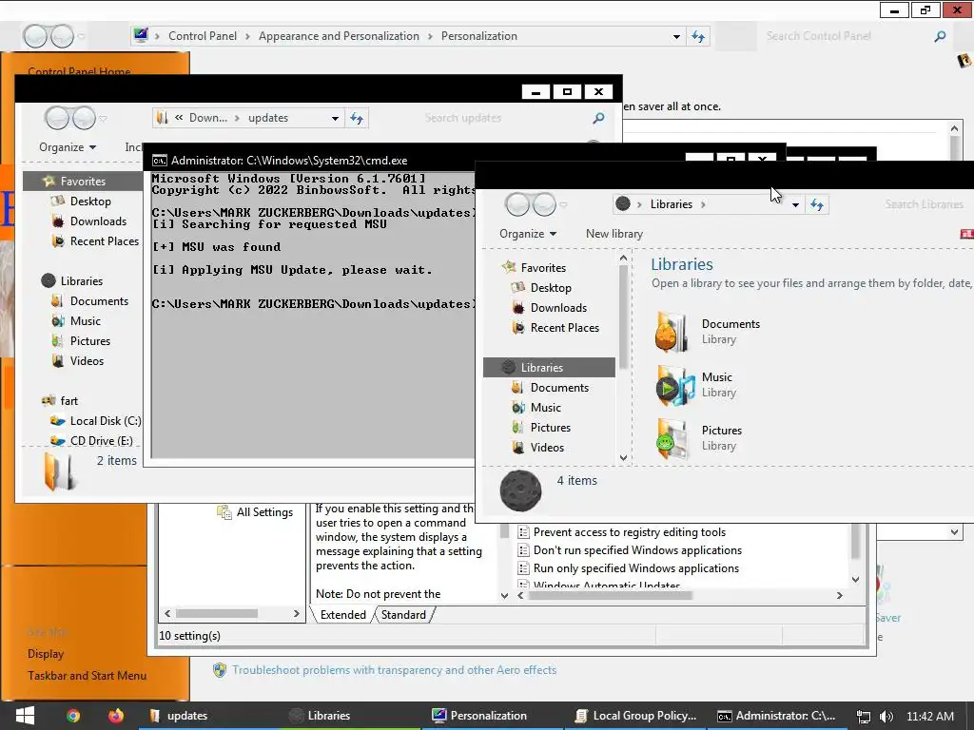Select Desktop in Libraries window favorites
The image size is (974, 730).
(551, 287)
